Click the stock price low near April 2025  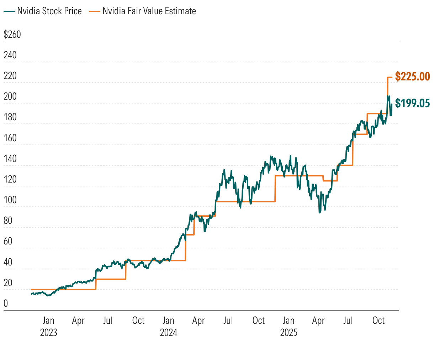click(319, 212)
